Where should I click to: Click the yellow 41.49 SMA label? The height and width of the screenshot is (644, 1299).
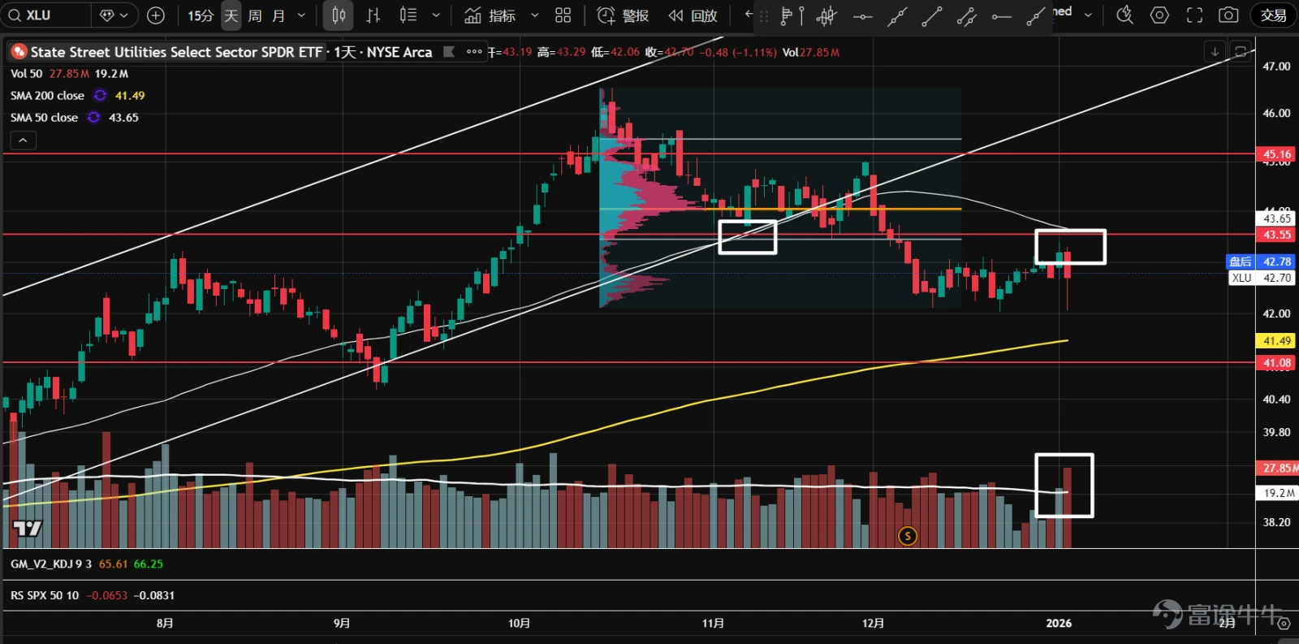1276,341
